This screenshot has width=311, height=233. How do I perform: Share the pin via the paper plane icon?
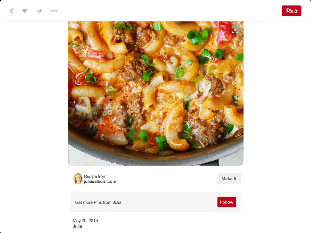pyautogui.click(x=39, y=11)
